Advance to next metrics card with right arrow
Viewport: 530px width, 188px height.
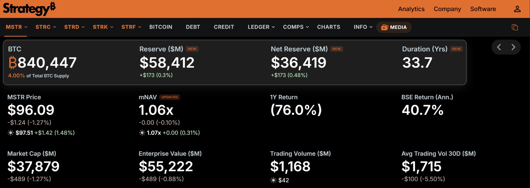pos(513,47)
